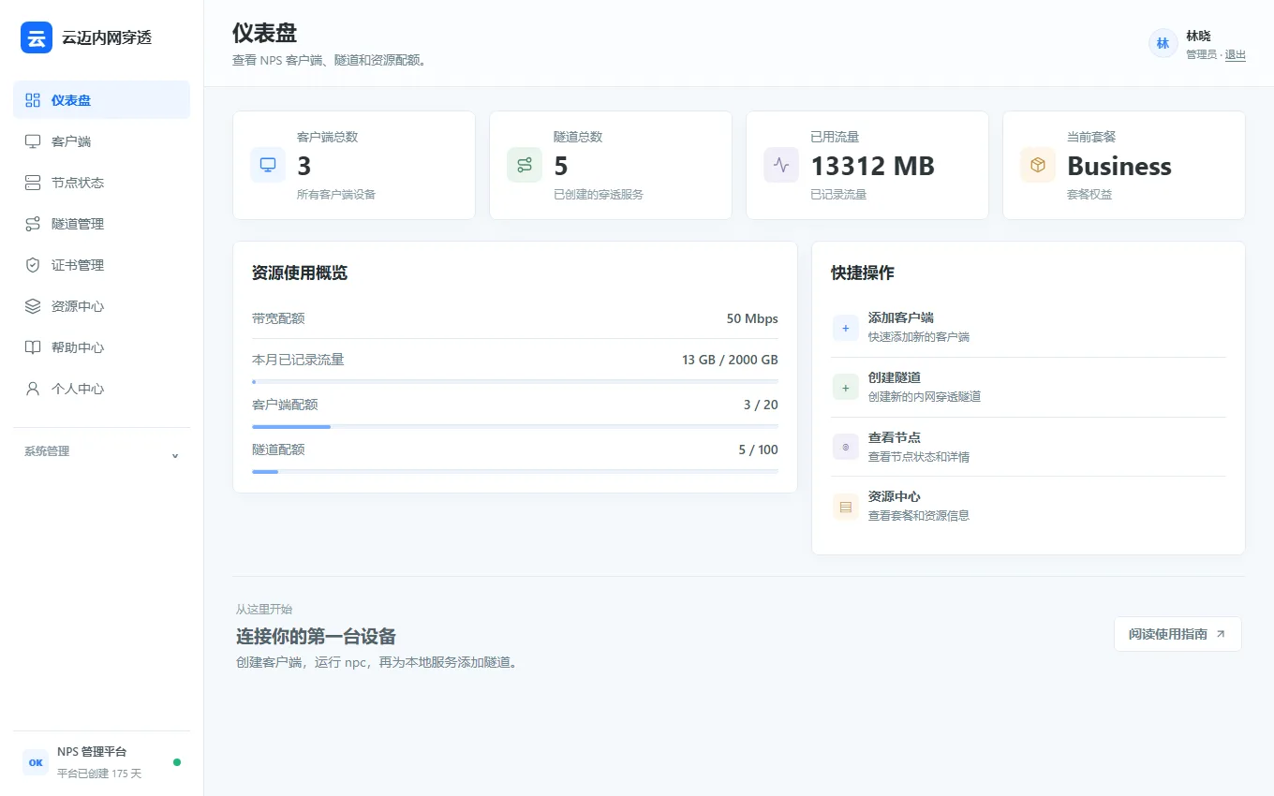Viewport: 1274px width, 796px height.
Task: Click the tunnel icon on 隧道总数 card
Action: tap(525, 165)
